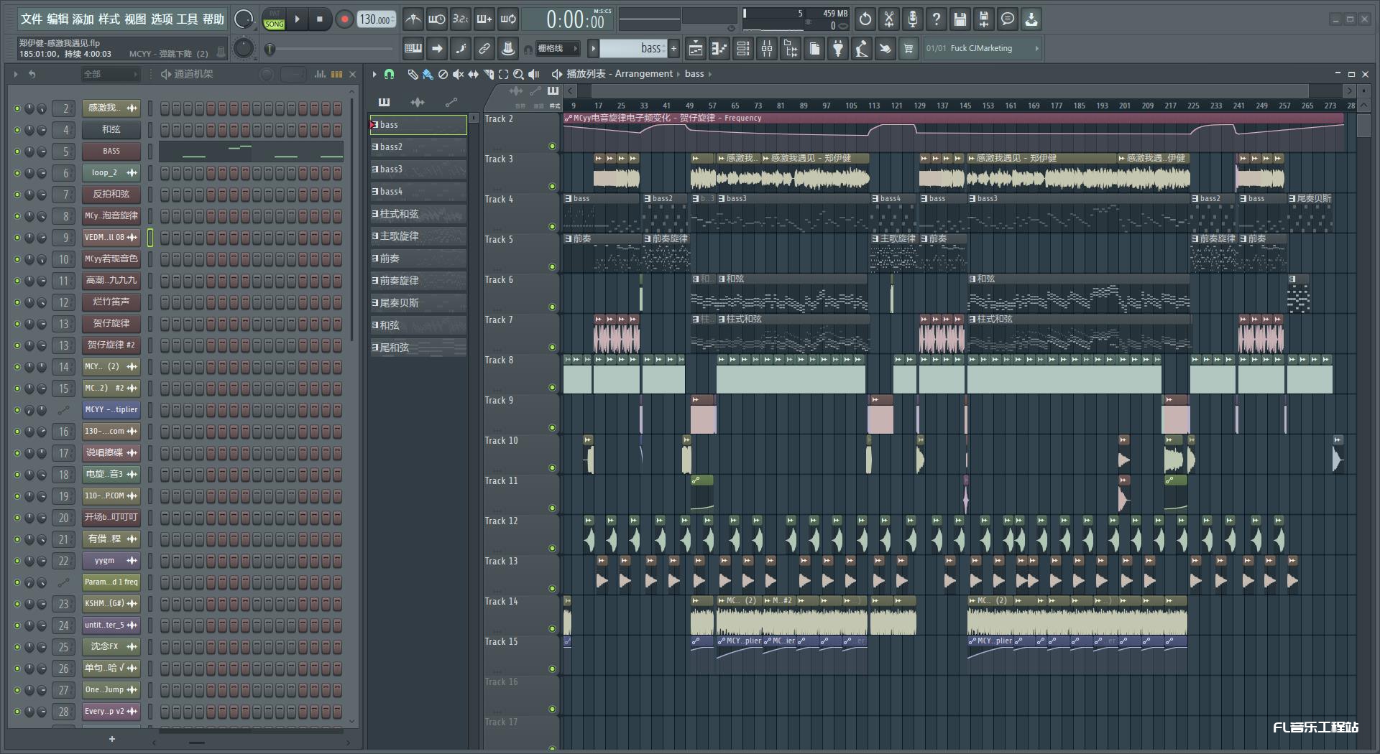
Task: Toggle loop recording icon
Action: tap(507, 19)
